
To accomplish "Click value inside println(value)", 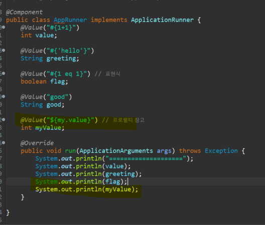I will click(x=114, y=166).
